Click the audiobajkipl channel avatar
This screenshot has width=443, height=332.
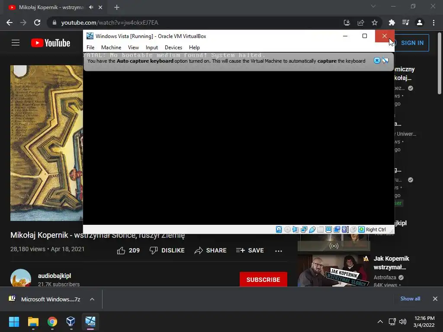pyautogui.click(x=21, y=278)
